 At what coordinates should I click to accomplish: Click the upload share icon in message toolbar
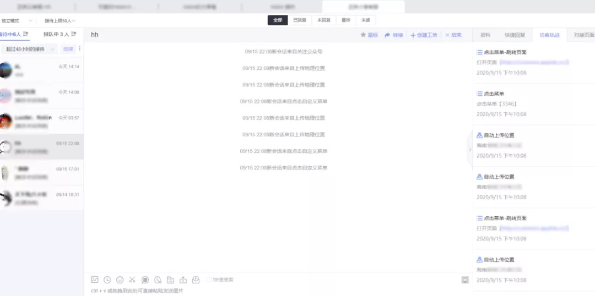[x=183, y=279]
